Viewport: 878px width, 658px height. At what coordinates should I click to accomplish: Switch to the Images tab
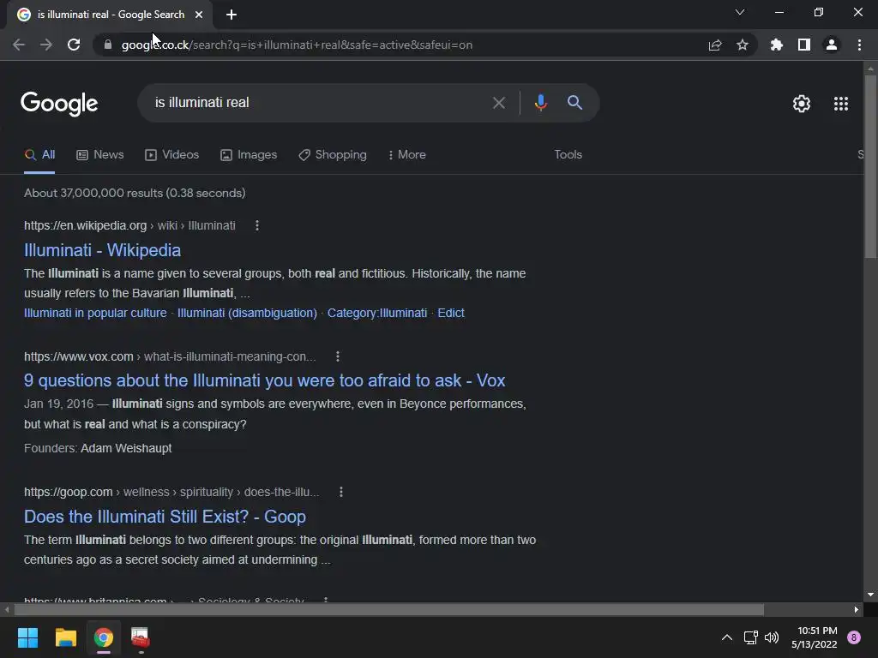click(249, 155)
